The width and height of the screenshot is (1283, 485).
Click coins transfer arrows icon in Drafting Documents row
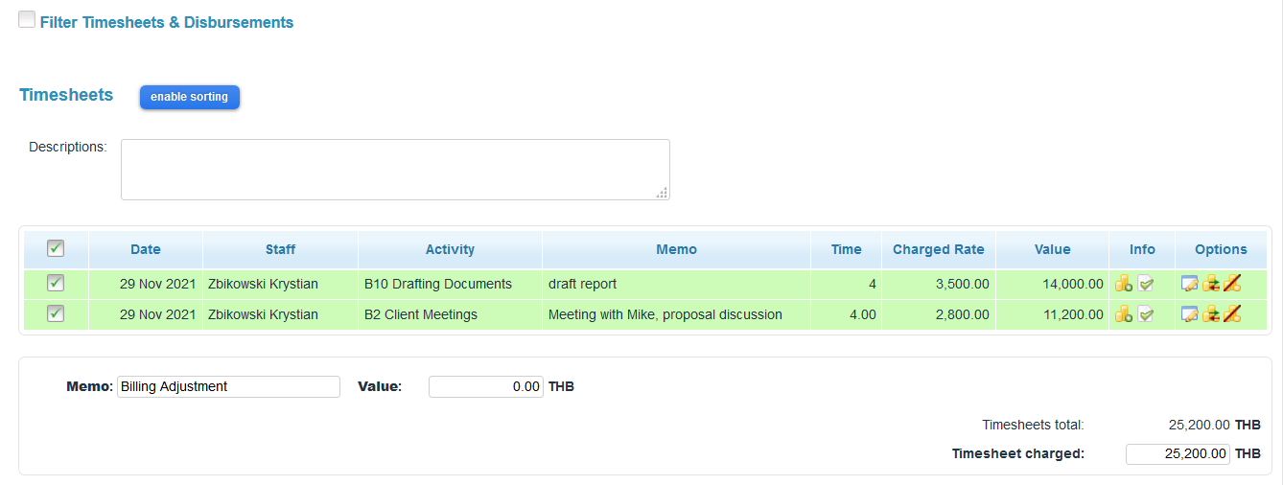pos(1211,284)
